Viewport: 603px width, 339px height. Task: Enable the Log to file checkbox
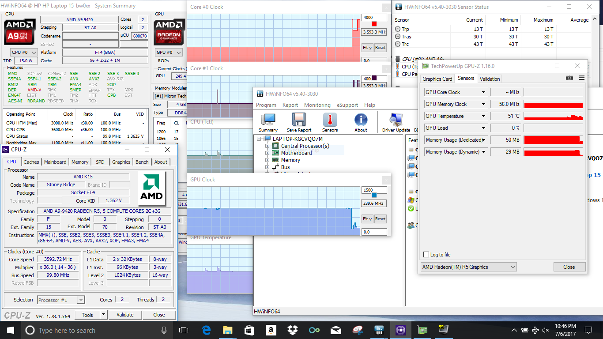click(426, 255)
